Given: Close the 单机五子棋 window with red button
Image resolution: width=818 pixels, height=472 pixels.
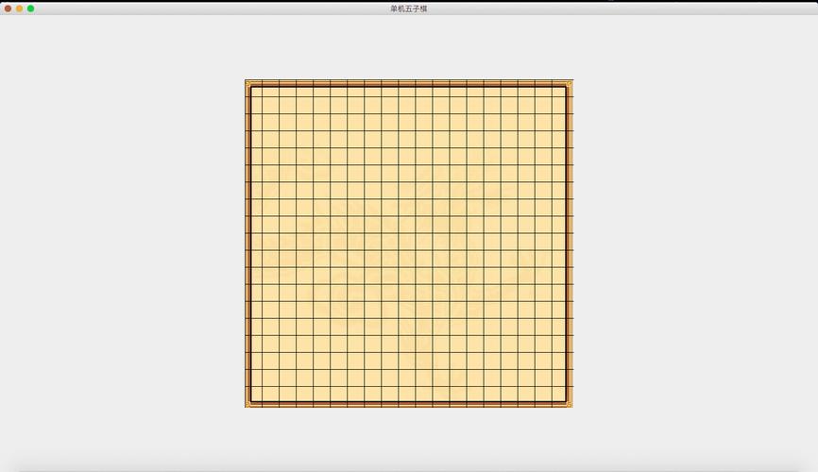Looking at the screenshot, I should point(8,8).
